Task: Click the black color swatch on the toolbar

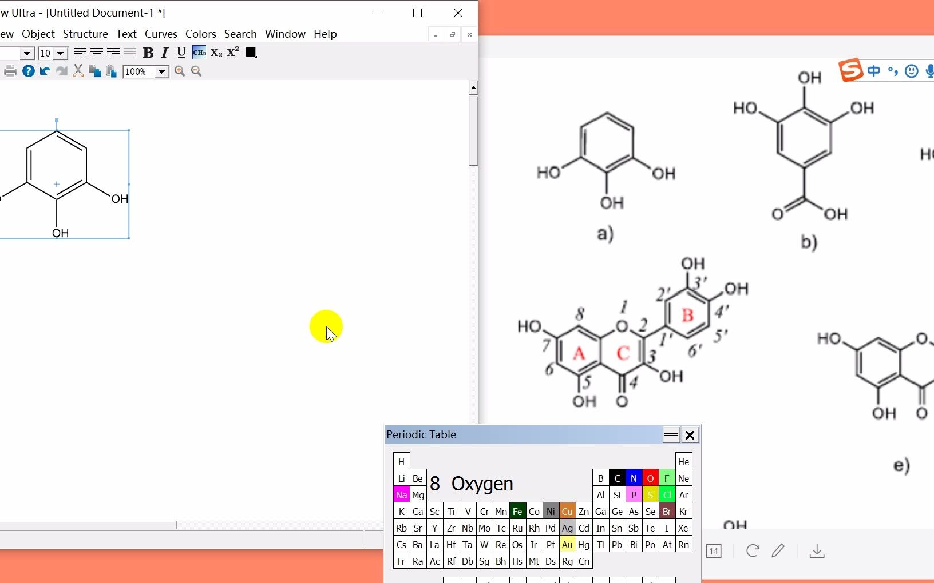Action: point(251,53)
